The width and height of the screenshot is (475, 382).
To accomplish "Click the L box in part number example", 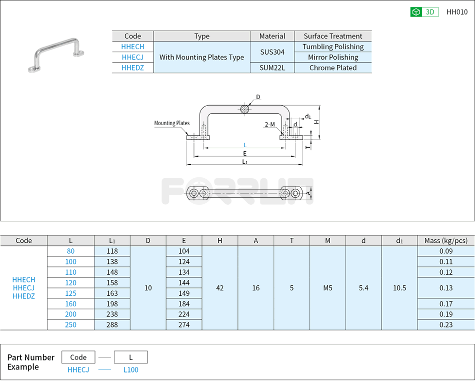I will (x=130, y=357).
